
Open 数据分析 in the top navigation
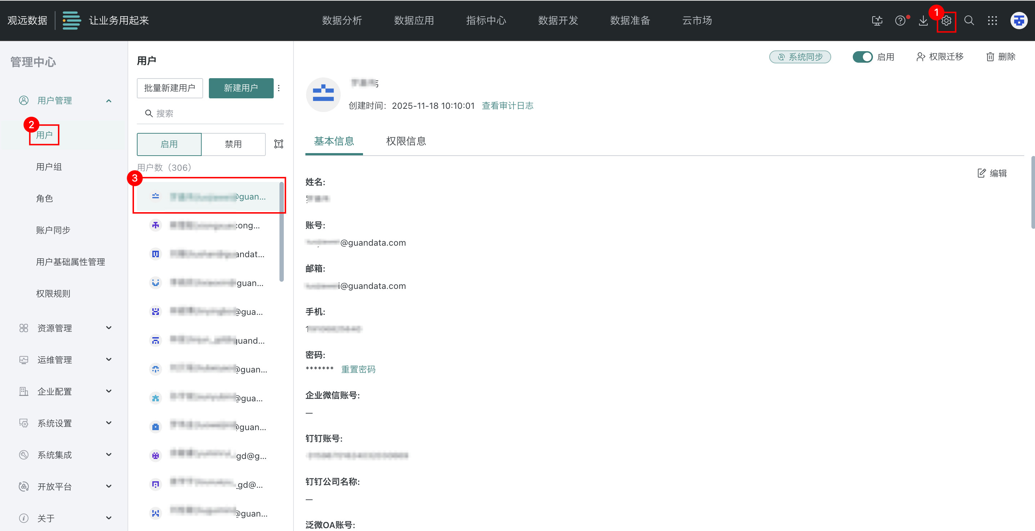341,21
